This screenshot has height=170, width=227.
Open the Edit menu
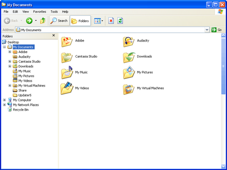15,12
